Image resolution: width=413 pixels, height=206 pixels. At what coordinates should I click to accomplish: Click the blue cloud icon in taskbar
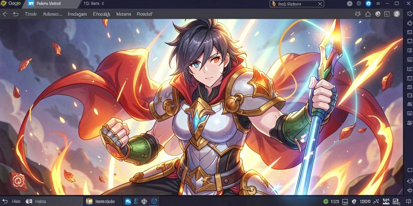(128, 202)
